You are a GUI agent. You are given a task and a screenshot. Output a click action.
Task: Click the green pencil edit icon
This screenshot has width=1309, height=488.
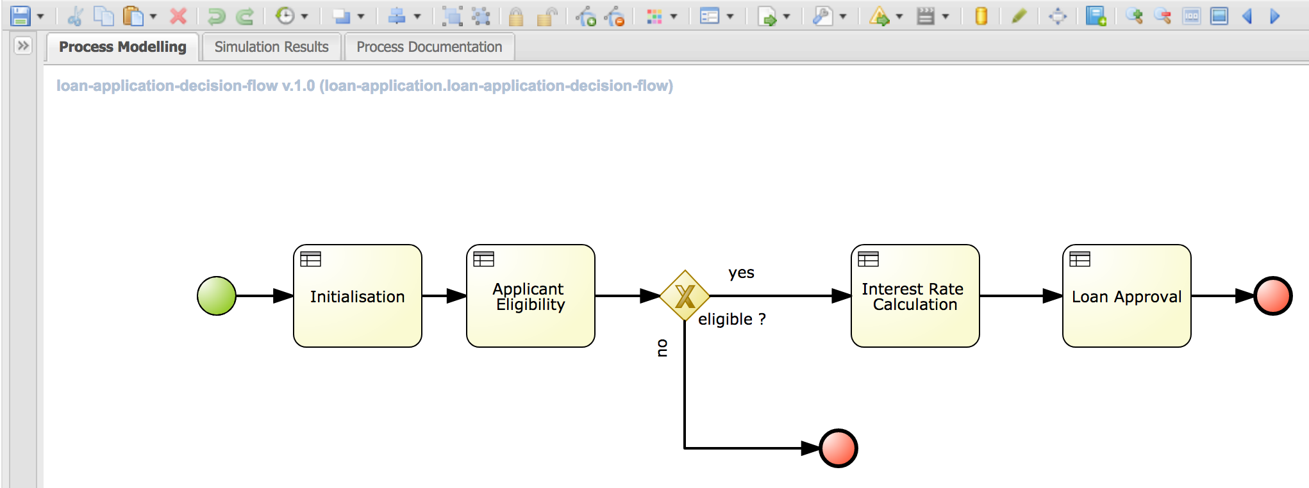(1019, 16)
